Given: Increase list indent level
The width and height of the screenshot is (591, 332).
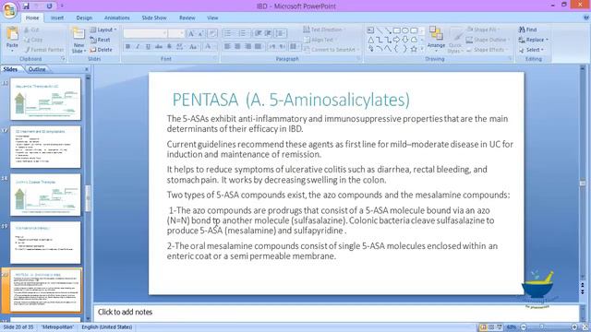Looking at the screenshot, I should pos(268,33).
